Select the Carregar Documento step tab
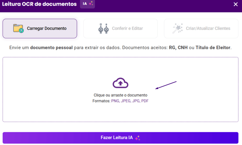The height and width of the screenshot is (145, 242). (40, 28)
